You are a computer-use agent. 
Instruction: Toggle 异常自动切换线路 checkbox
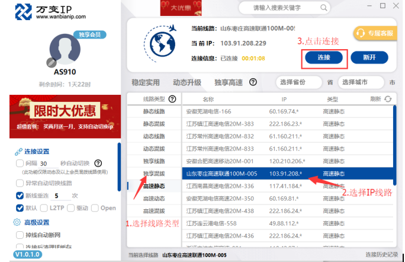point(20,183)
